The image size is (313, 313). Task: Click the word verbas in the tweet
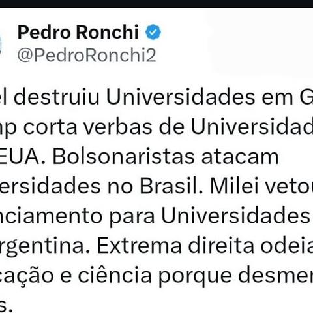coord(118,127)
